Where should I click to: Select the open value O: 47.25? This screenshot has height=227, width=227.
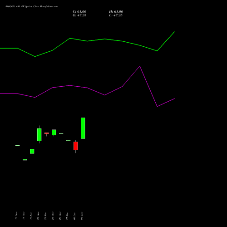click(79, 15)
